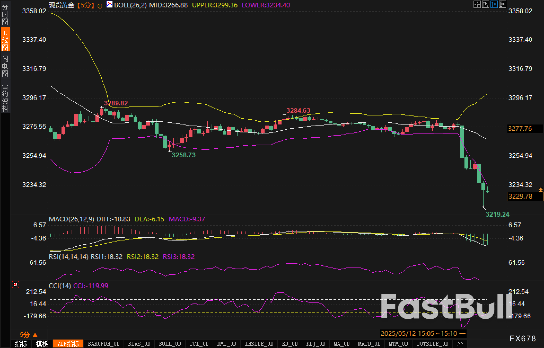Open the 模板 templates tab
544x348 pixels.
tap(42, 344)
